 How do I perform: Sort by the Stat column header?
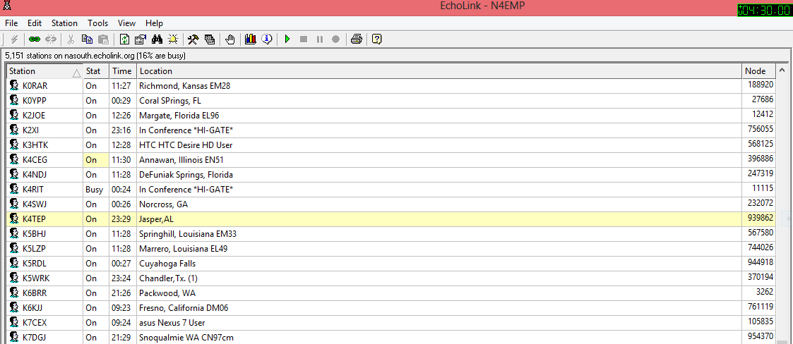96,71
